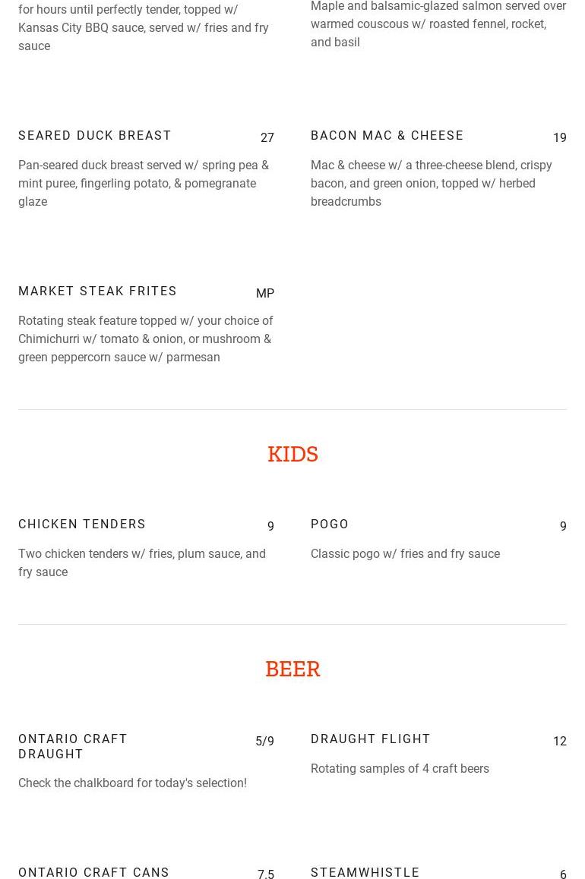The image size is (585, 879).
Task: Click the chalkboard selection note
Action: tap(132, 783)
